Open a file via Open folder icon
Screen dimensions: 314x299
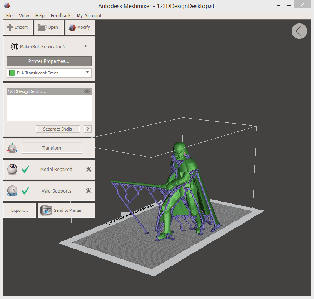click(x=42, y=27)
